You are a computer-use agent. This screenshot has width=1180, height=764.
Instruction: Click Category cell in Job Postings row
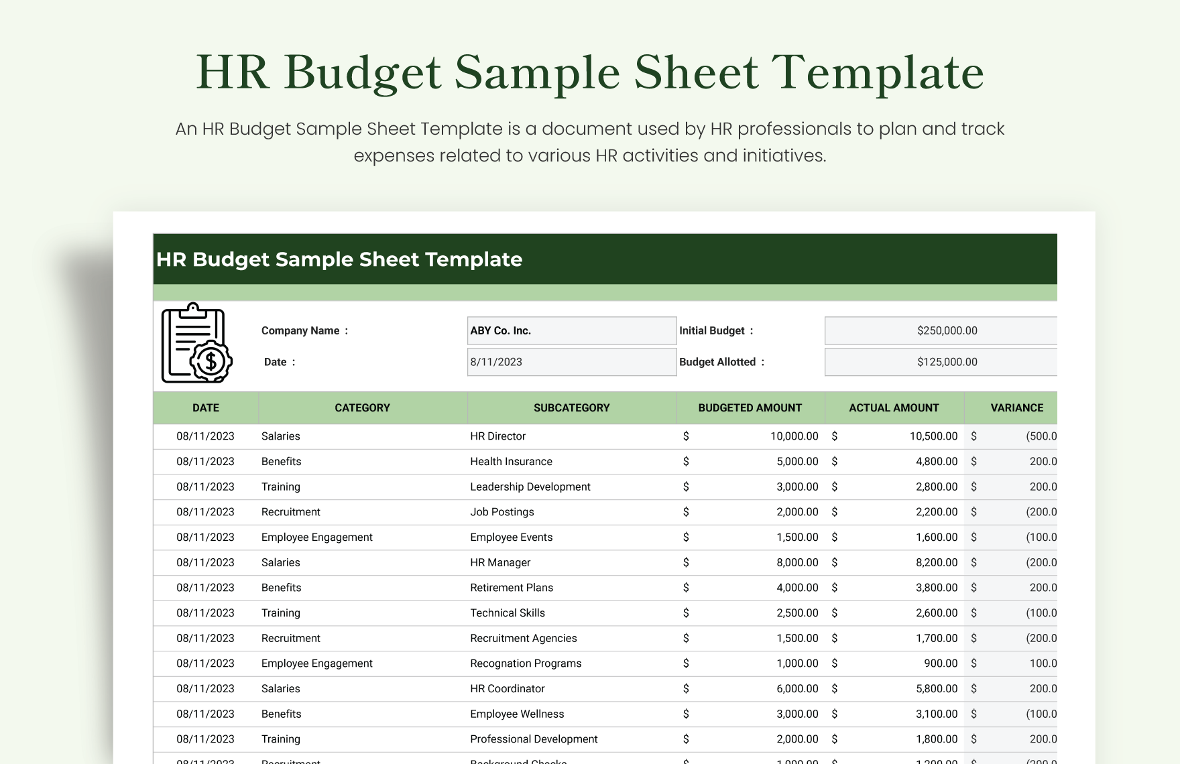(x=363, y=512)
